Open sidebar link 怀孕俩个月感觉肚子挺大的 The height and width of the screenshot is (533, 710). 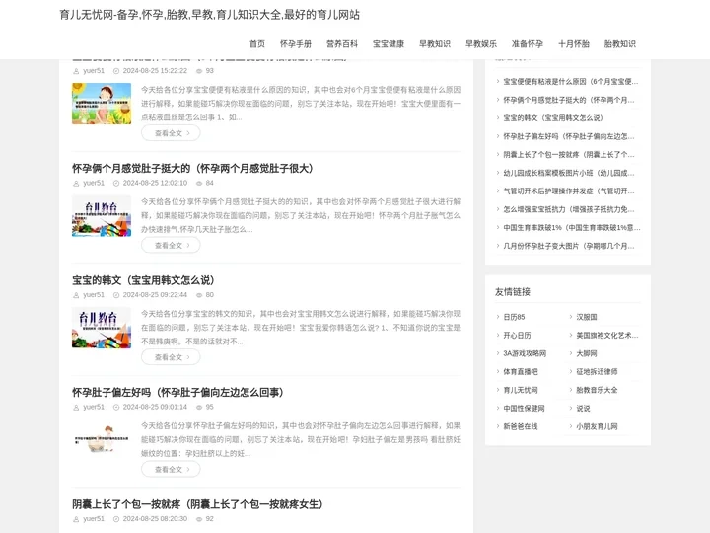click(569, 100)
